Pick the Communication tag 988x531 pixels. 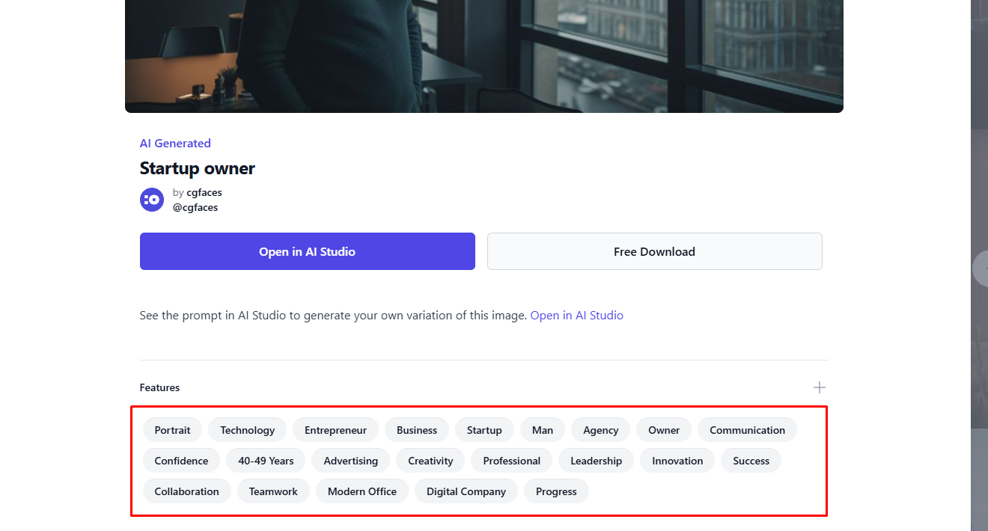pyautogui.click(x=747, y=430)
